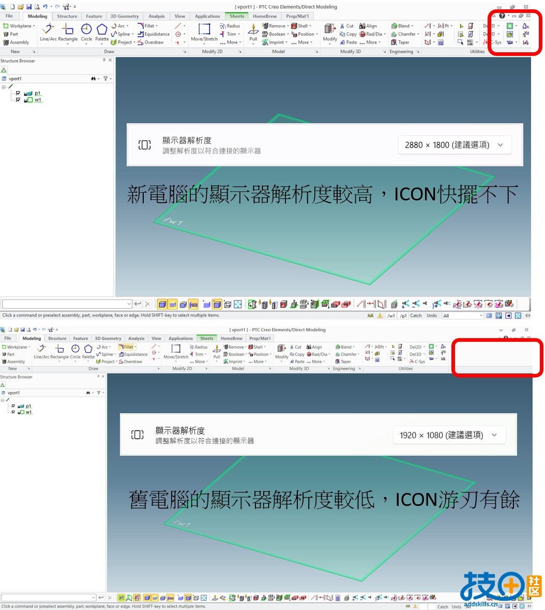Select the Palette tool in the Draw group
Image resolution: width=545 pixels, height=610 pixels.
coord(102,34)
